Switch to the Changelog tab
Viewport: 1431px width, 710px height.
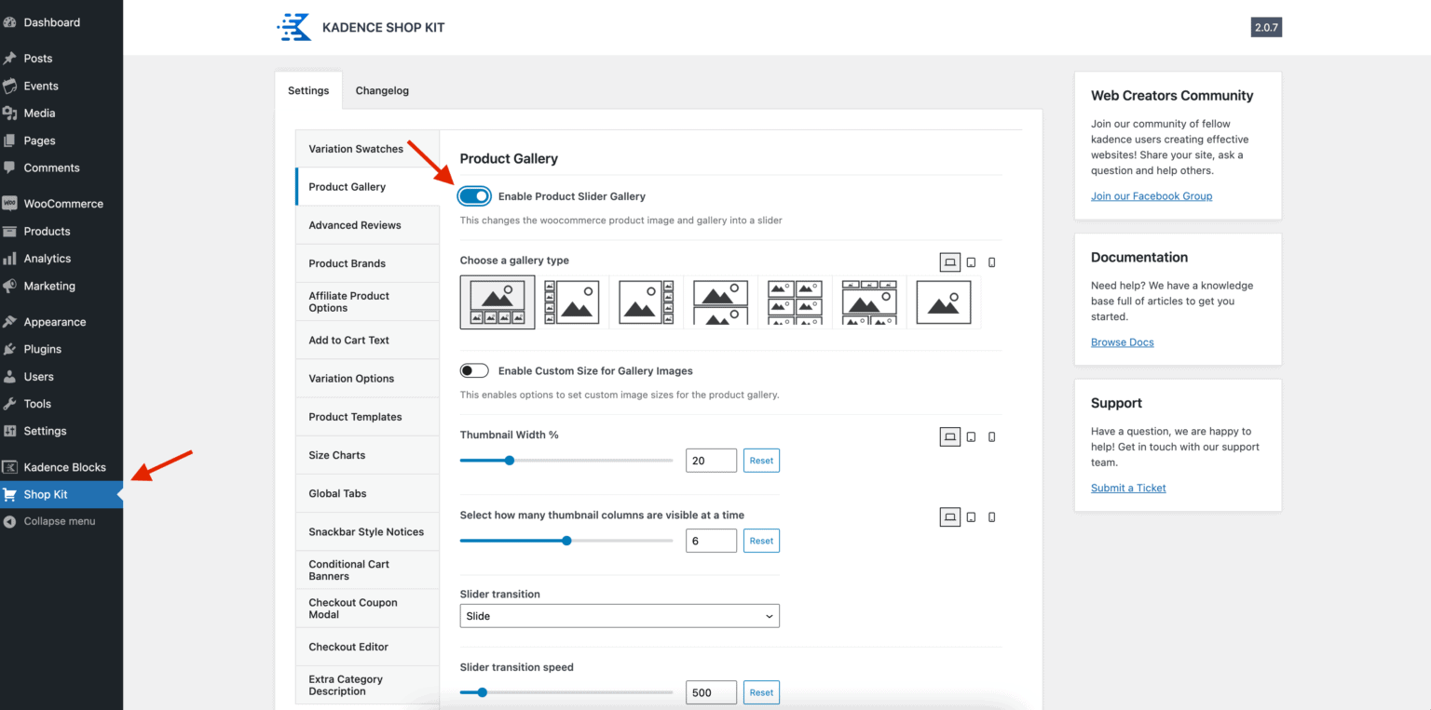382,91
